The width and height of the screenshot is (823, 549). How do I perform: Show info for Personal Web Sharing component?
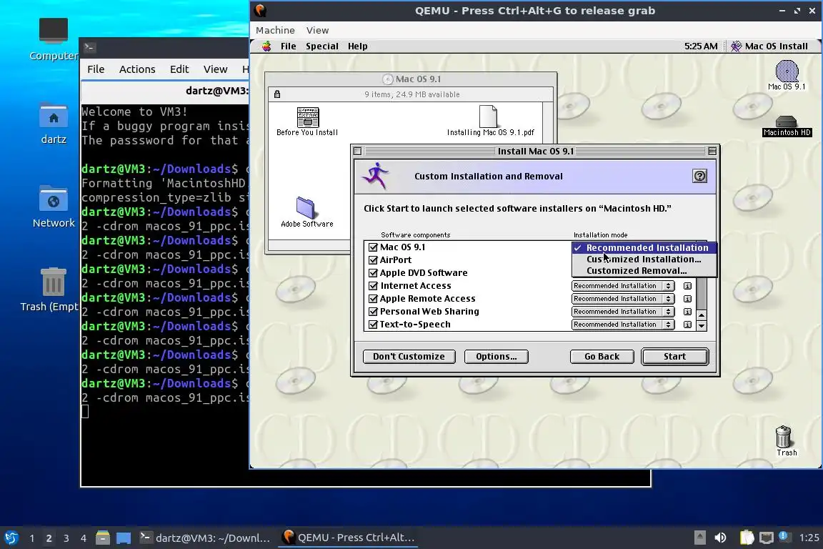tap(687, 312)
